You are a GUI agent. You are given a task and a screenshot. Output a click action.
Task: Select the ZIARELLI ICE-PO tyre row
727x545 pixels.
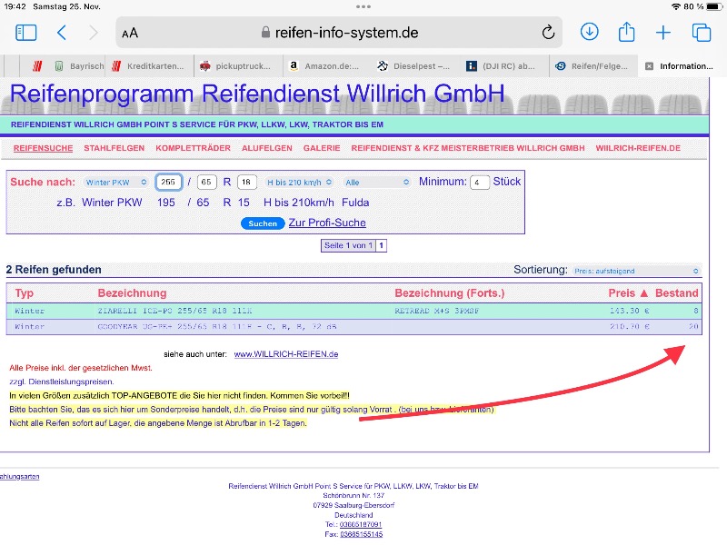click(x=354, y=311)
